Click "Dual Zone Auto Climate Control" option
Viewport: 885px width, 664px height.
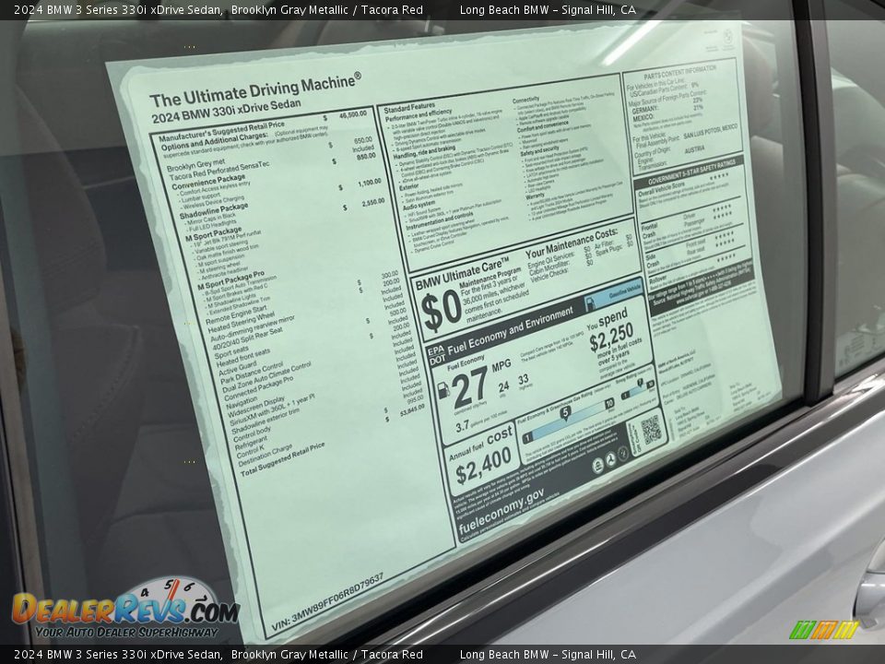266,378
